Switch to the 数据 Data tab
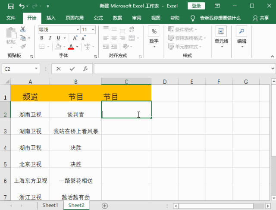The width and height of the screenshot is (276, 210). click(117, 18)
